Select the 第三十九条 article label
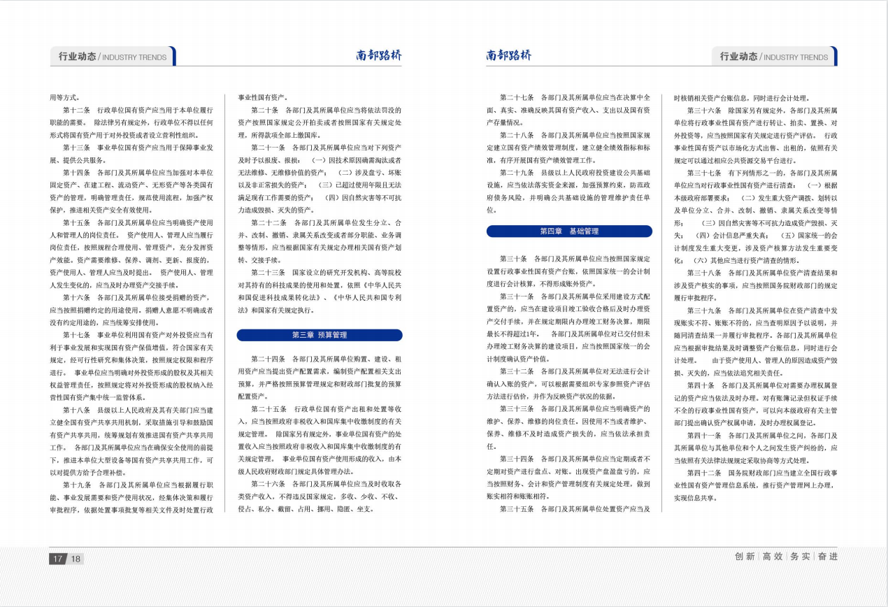 [705, 310]
